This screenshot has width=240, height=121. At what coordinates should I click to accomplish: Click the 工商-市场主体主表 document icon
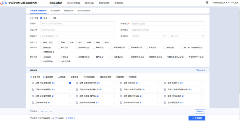point(33,83)
